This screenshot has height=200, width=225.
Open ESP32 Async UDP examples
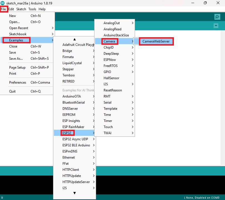coord(75,139)
